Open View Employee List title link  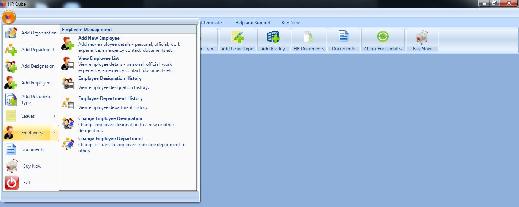point(98,58)
